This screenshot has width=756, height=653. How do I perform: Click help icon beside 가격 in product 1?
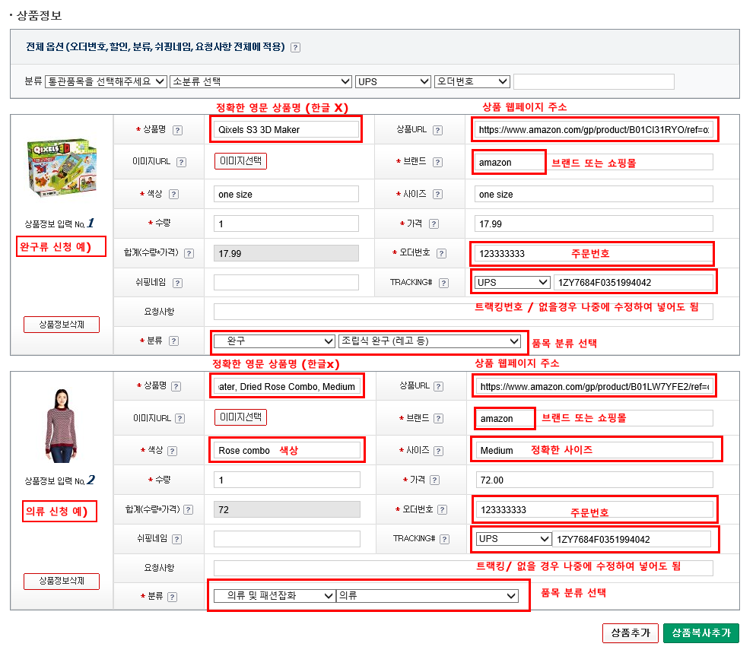click(434, 224)
